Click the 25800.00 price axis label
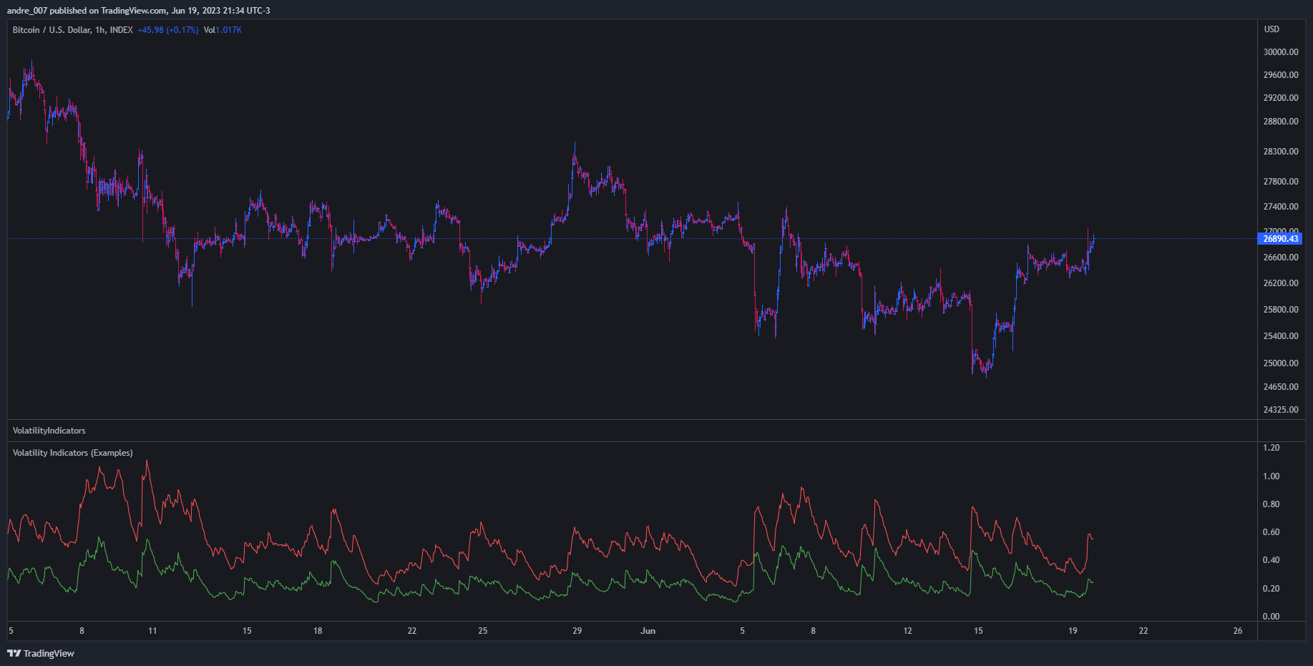Viewport: 1313px width, 666px height. click(x=1281, y=310)
